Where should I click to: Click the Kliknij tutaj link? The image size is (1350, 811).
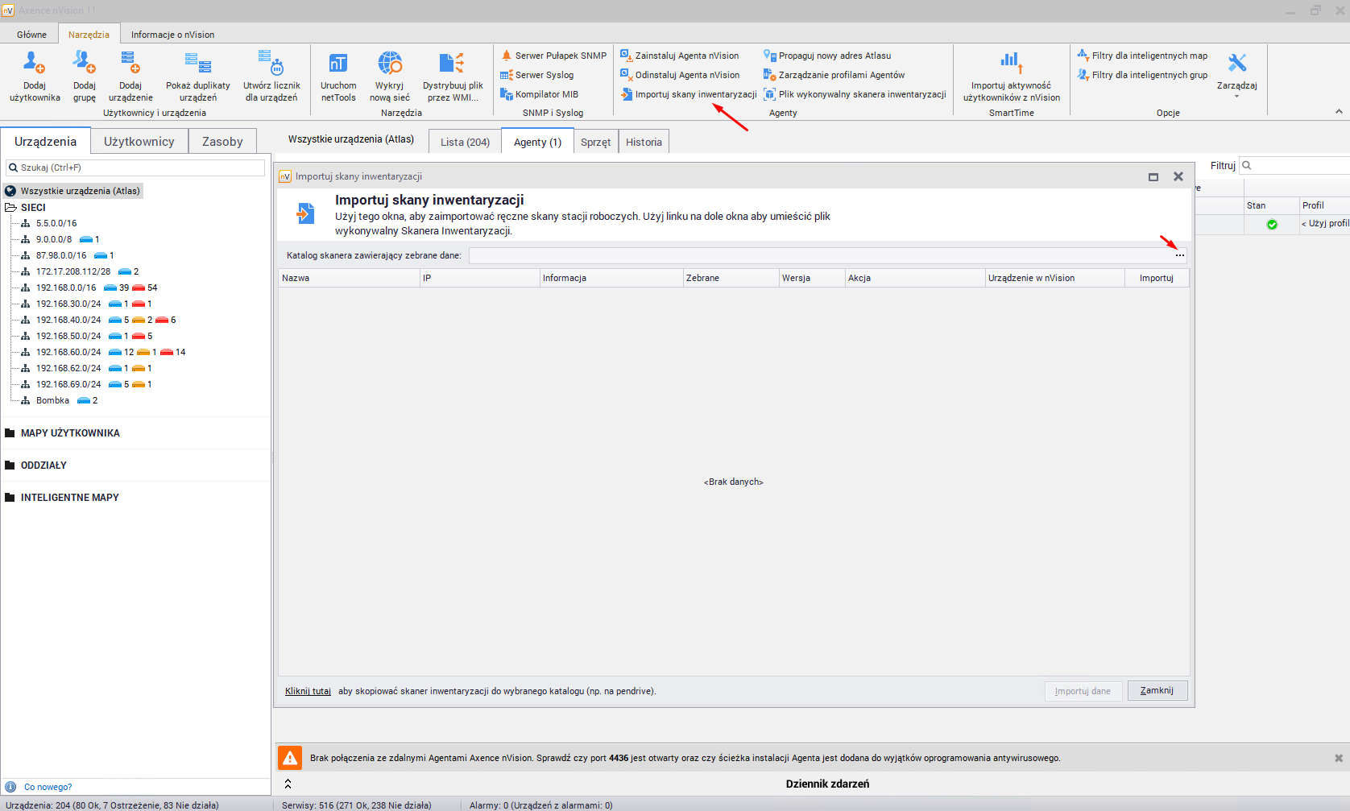[x=308, y=691]
